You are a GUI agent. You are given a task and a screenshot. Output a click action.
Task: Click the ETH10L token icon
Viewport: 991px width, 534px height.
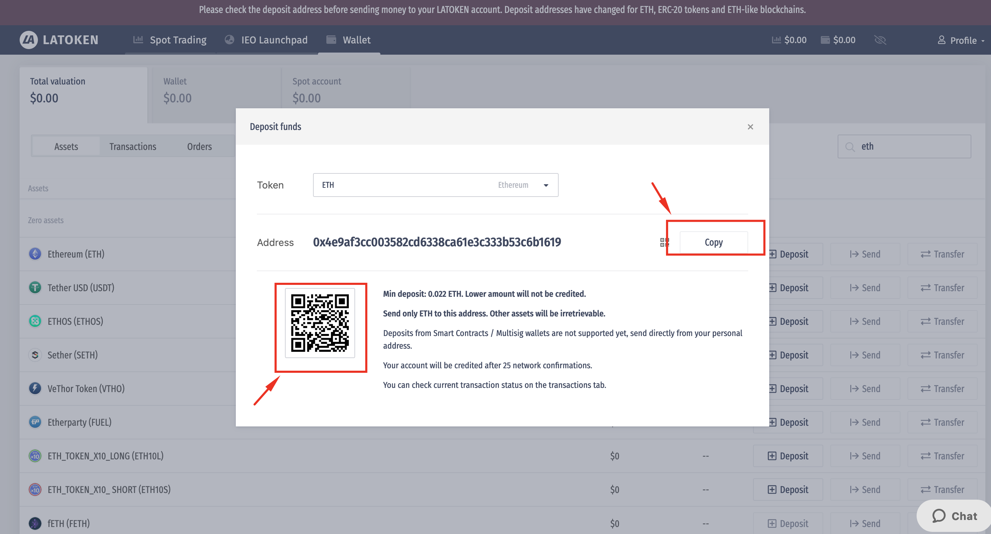click(x=35, y=456)
